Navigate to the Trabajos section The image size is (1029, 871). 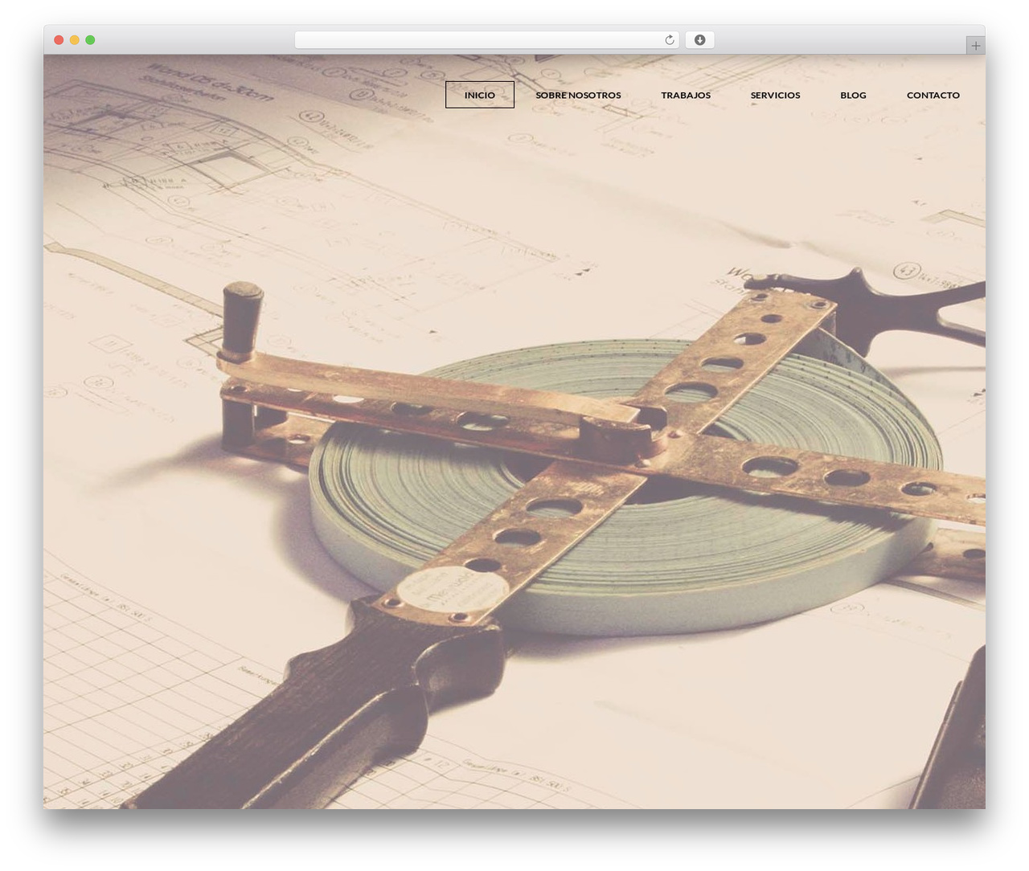click(686, 95)
